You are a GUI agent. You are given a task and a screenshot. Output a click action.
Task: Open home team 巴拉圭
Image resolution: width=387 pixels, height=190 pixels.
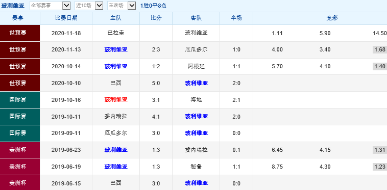click(116, 33)
